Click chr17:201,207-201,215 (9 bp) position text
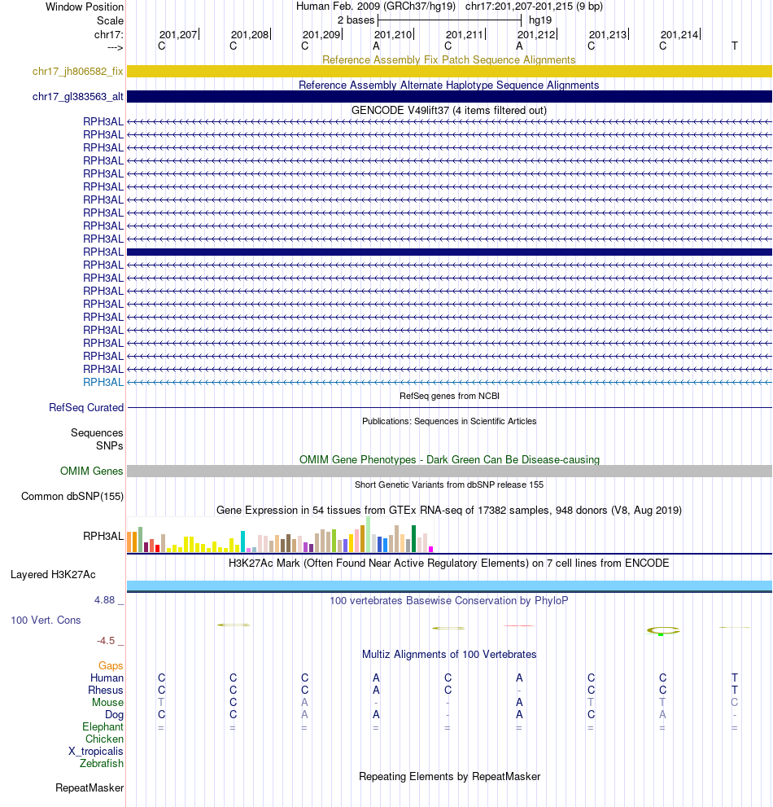The image size is (773, 807). (x=534, y=7)
